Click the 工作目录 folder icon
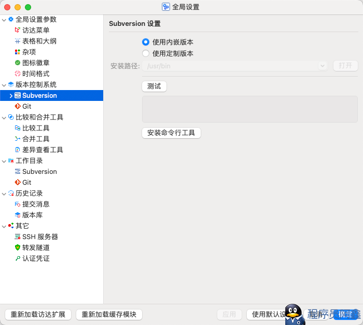This screenshot has width=363, height=325. (x=11, y=160)
